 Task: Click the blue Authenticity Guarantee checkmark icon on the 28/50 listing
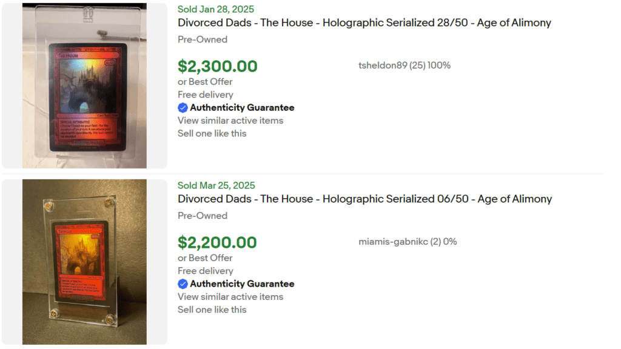[183, 107]
